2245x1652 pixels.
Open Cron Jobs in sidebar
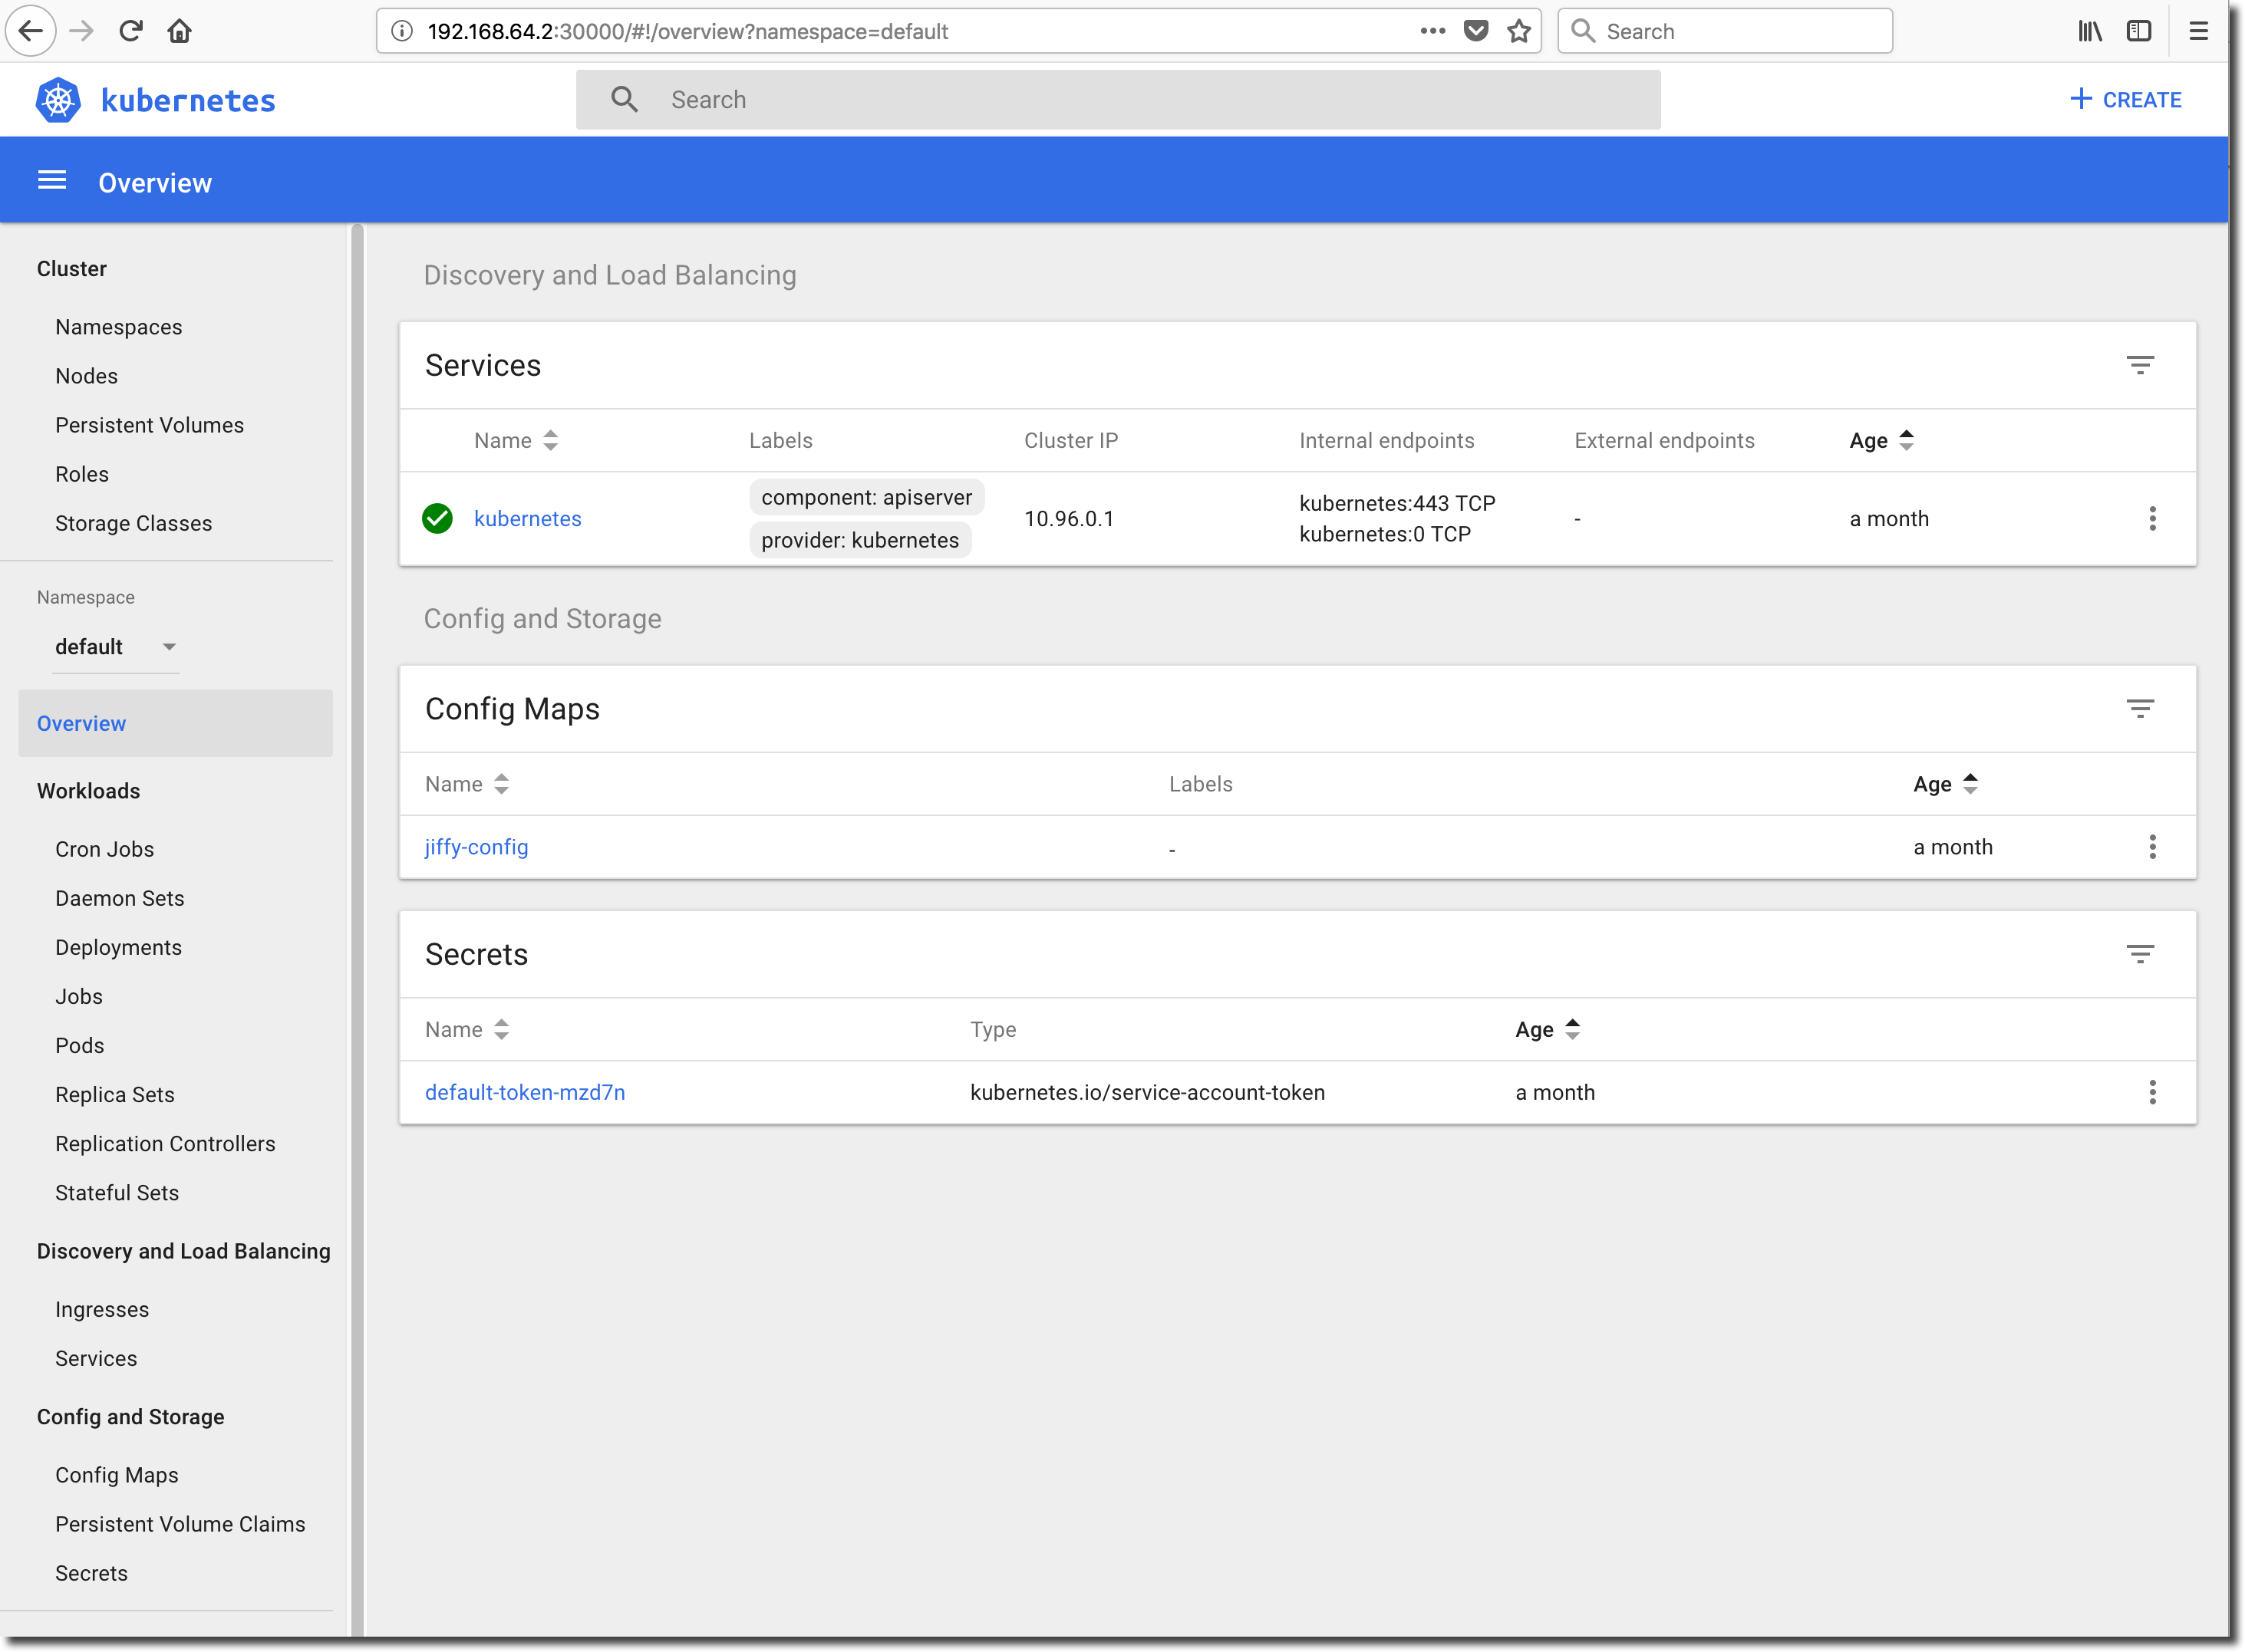pos(104,849)
